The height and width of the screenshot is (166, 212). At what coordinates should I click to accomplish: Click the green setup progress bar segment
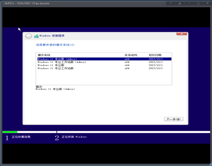pos(10,132)
